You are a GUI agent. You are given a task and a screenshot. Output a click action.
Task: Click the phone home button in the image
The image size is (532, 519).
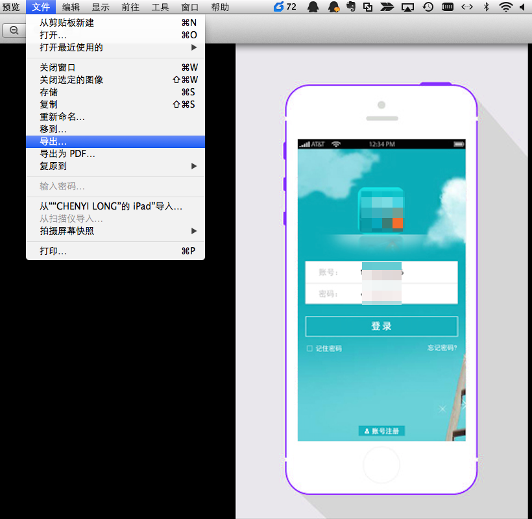click(x=381, y=465)
